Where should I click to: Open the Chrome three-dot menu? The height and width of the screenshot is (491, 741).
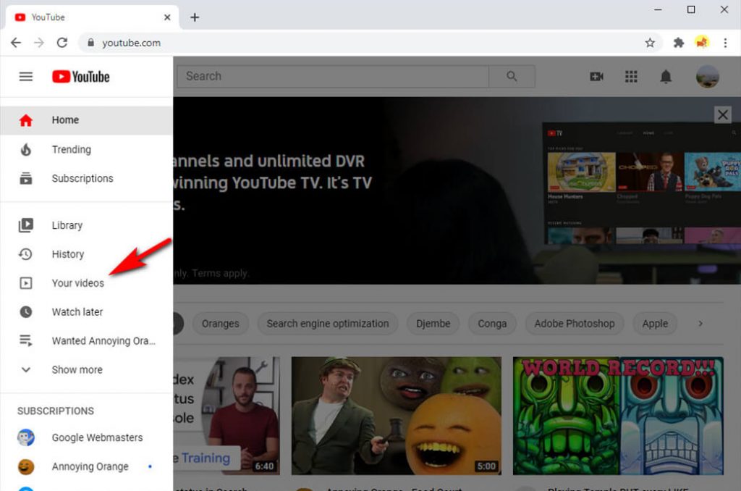pyautogui.click(x=725, y=43)
